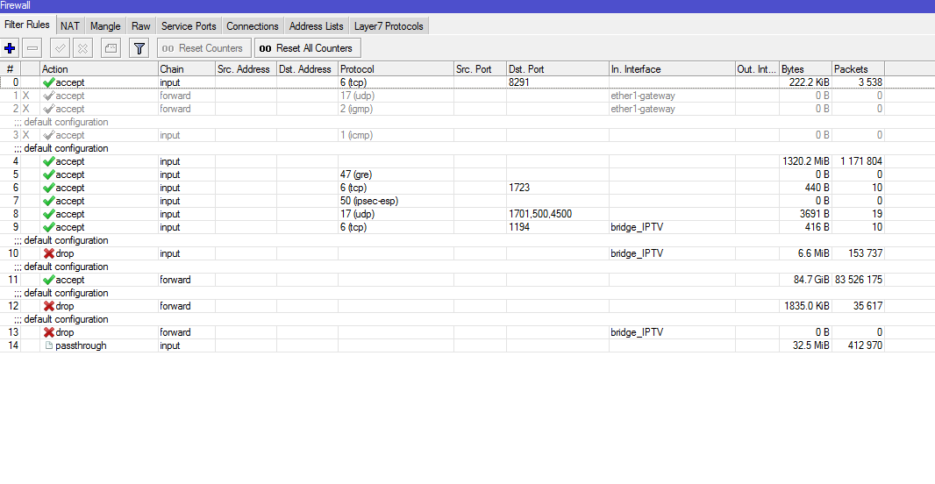Select the 17 (udp) cell in rule 1
935x484 pixels.
tap(396, 96)
